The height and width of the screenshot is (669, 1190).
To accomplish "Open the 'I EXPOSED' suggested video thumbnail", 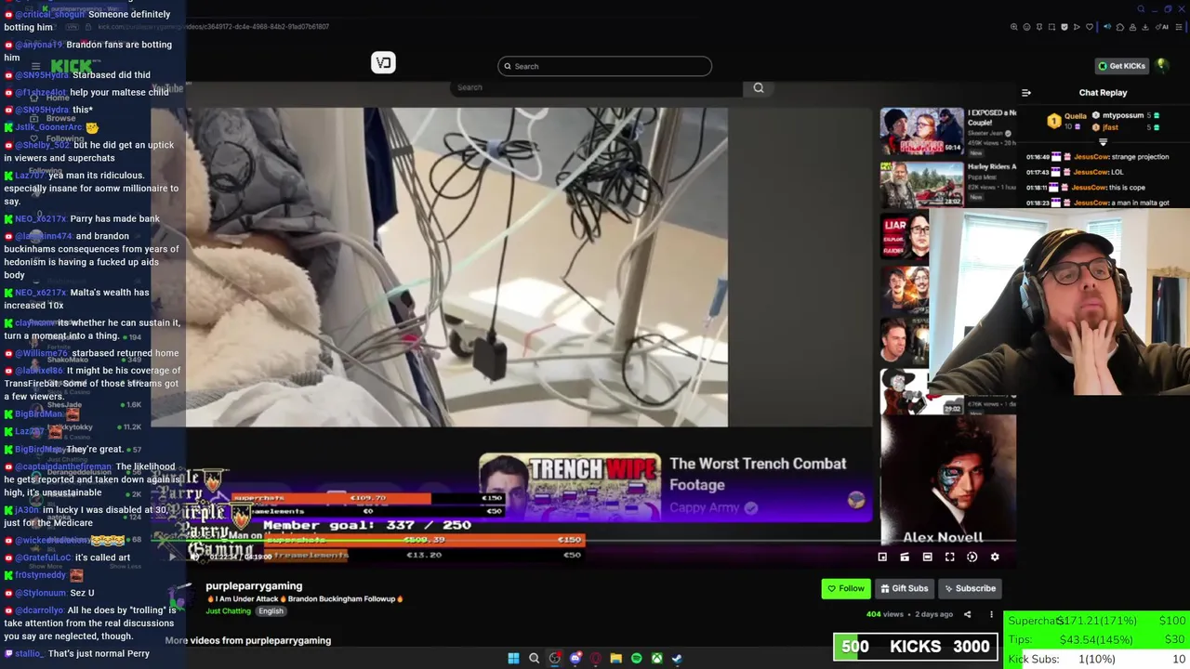I will click(x=921, y=132).
